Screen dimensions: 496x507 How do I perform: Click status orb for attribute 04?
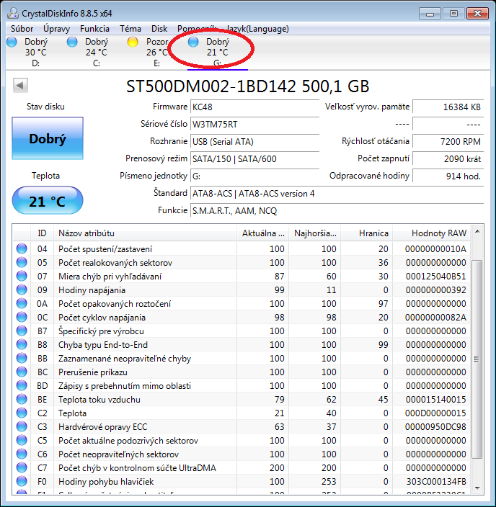point(22,248)
